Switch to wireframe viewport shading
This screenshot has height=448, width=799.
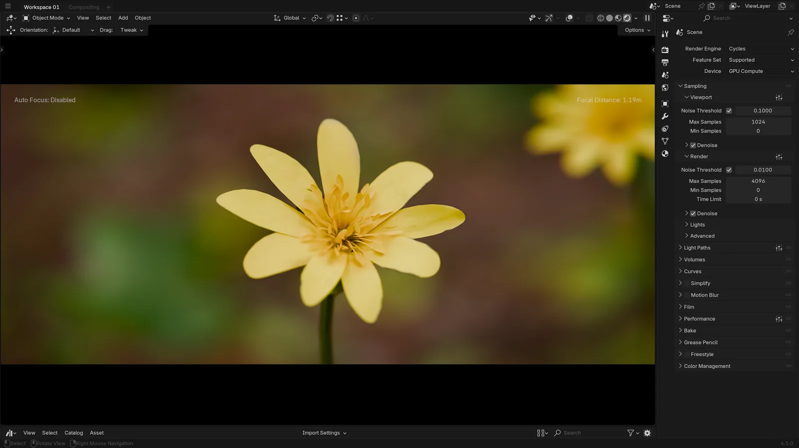pyautogui.click(x=600, y=18)
